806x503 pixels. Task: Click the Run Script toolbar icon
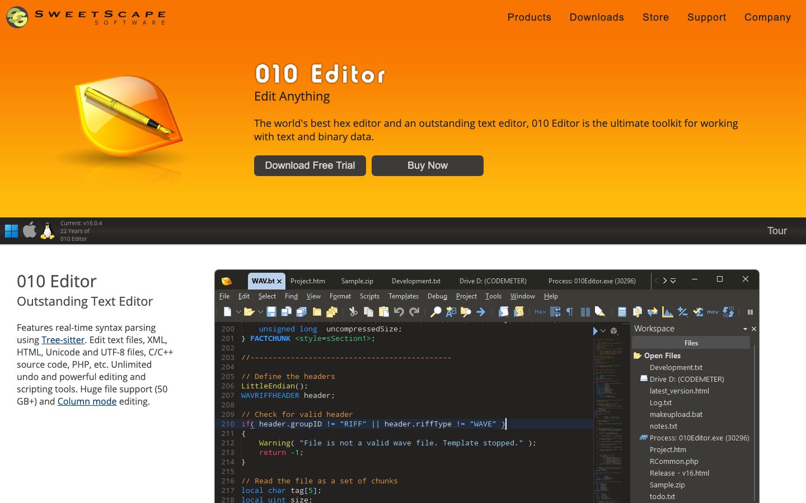point(503,312)
